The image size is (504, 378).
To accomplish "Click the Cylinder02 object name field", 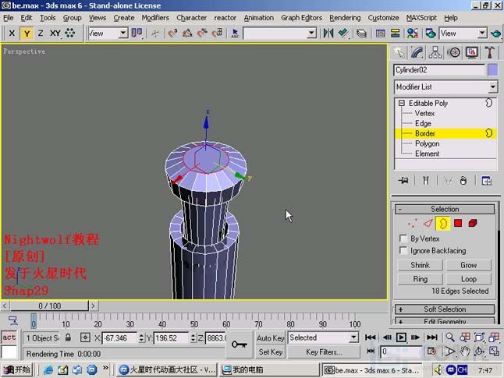I will (x=439, y=70).
